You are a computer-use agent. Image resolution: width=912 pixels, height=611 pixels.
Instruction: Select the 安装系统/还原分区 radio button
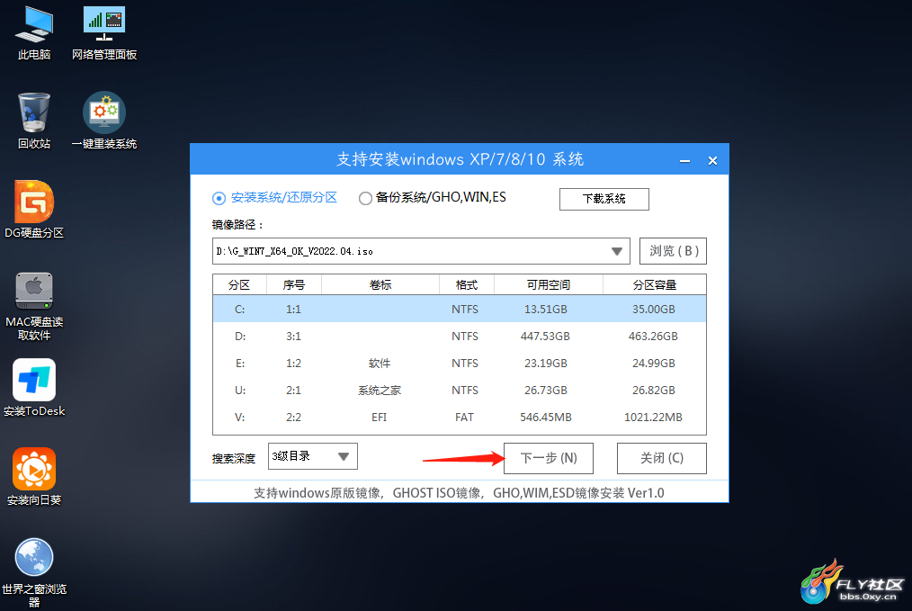click(x=219, y=199)
